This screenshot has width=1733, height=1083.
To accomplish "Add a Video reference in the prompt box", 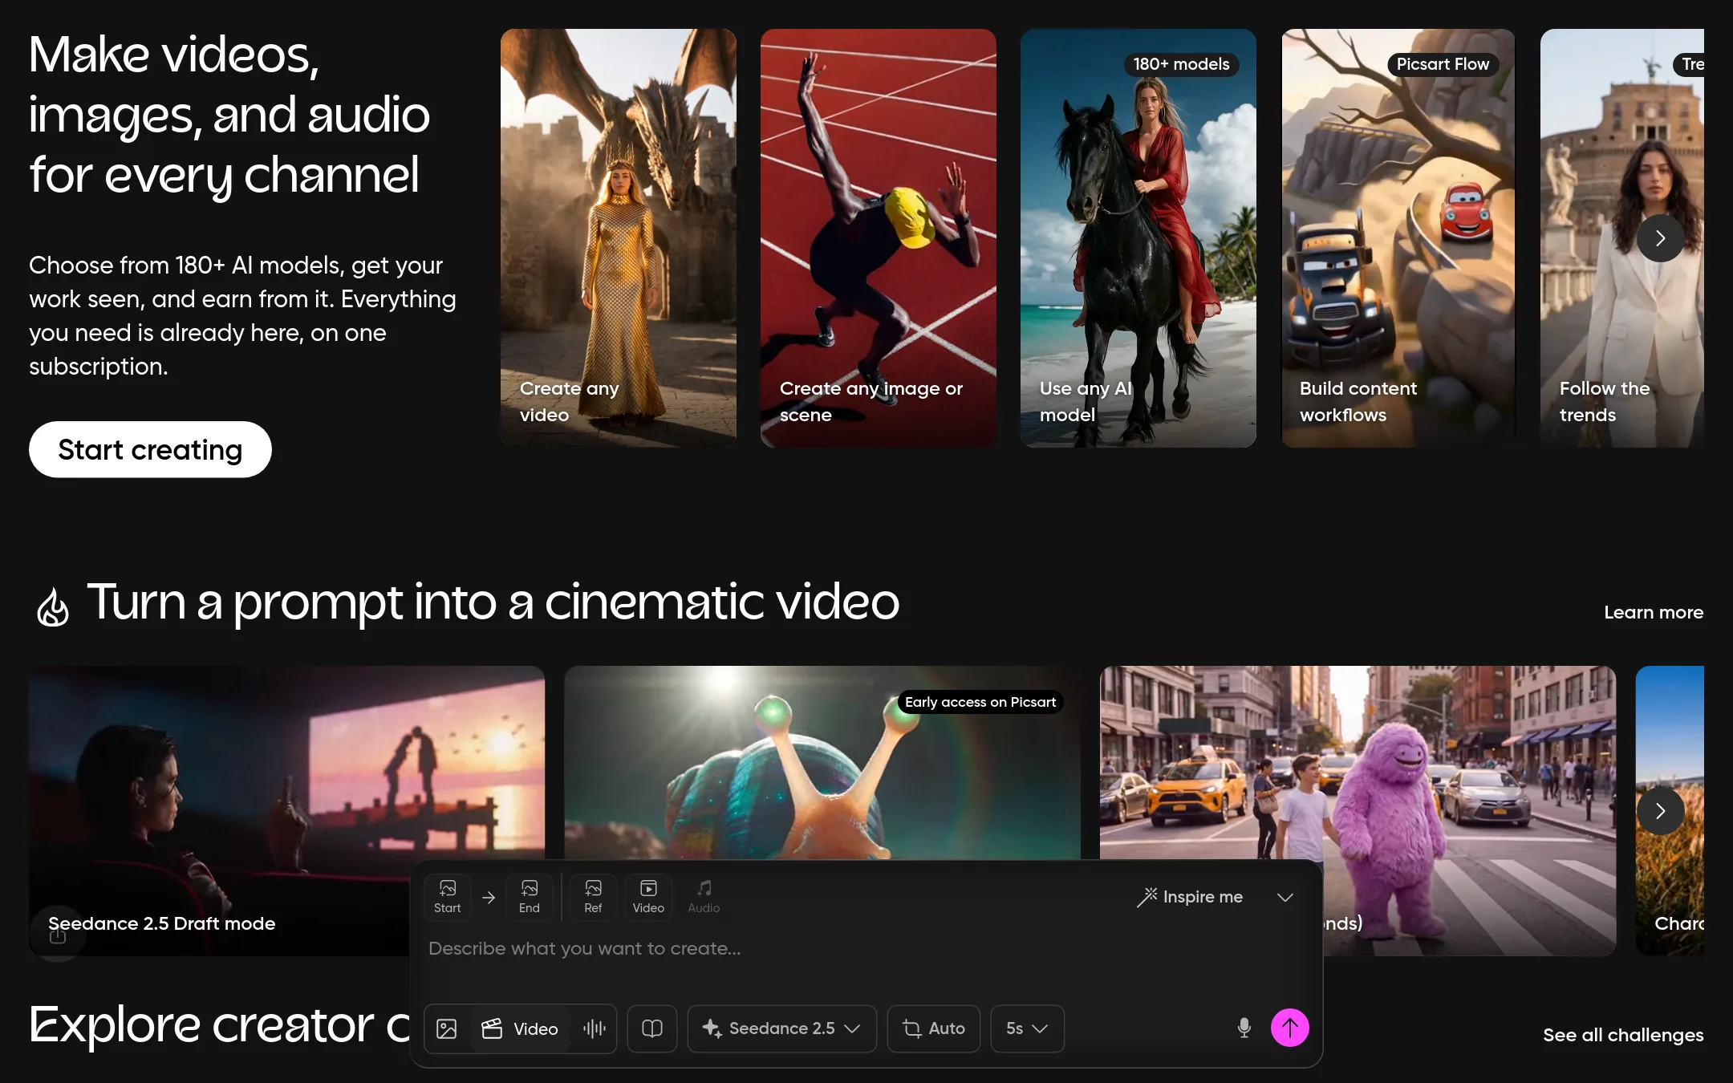I will 648,896.
